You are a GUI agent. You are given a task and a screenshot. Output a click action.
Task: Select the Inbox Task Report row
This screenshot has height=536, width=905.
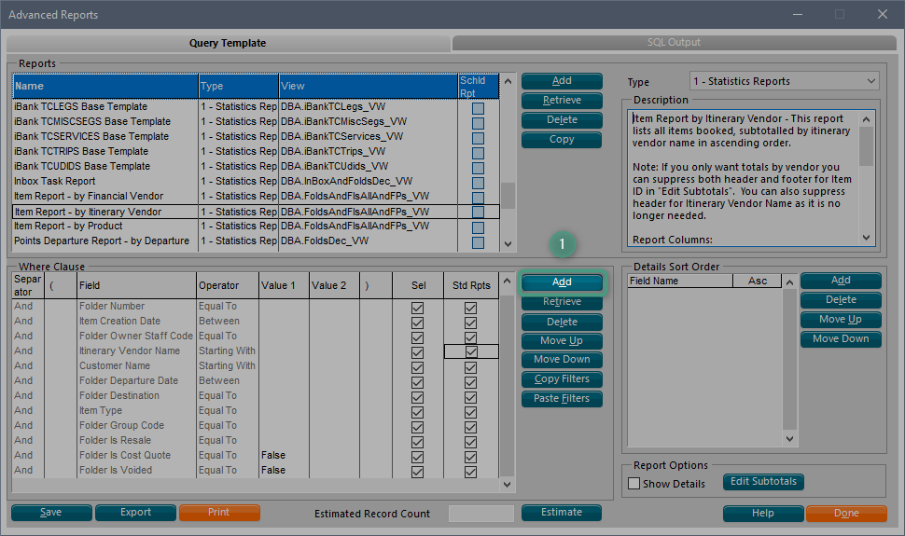[256, 181]
